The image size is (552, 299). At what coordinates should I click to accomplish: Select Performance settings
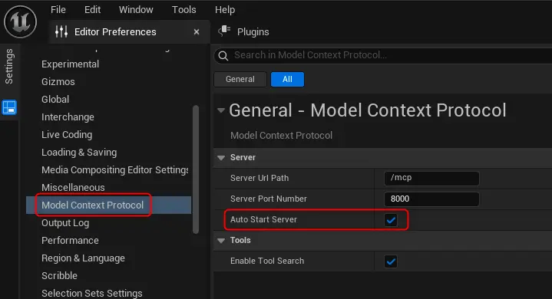[70, 240]
